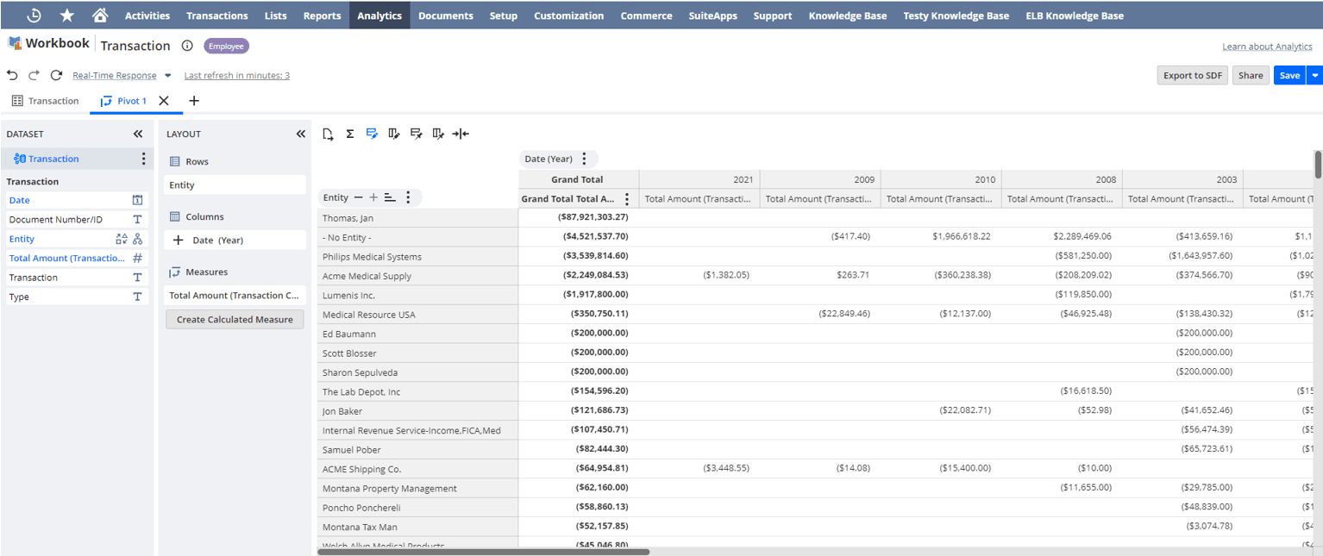Open the Reports menu

(x=322, y=16)
